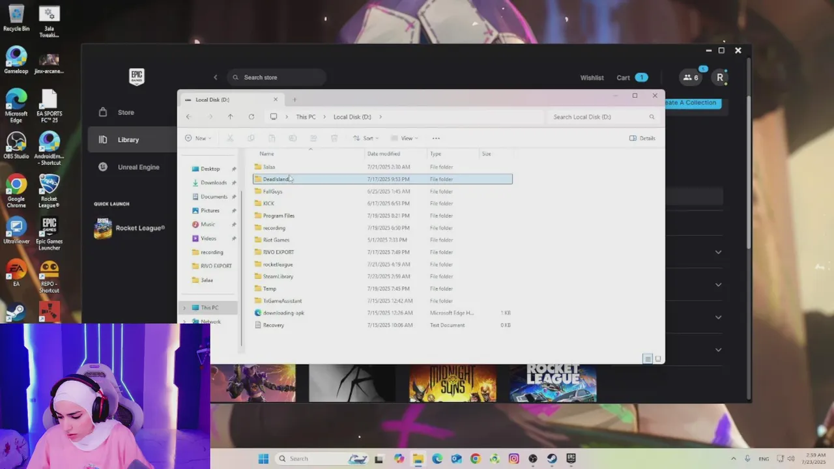The height and width of the screenshot is (469, 834).
Task: Expand the last collapsed section in Epic sidebar
Action: tap(718, 350)
